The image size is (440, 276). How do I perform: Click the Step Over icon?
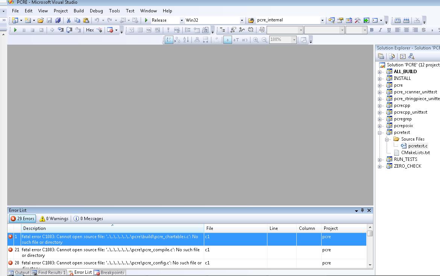(x=69, y=30)
